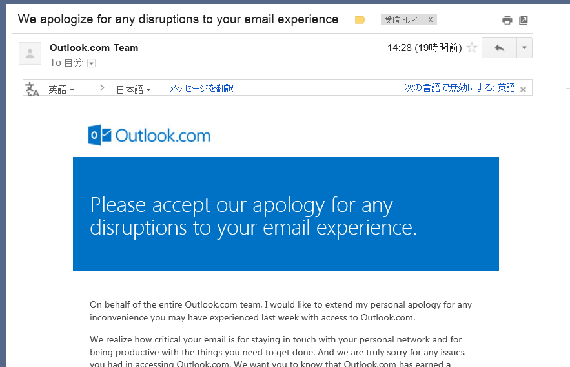The width and height of the screenshot is (570, 367).
Task: Click the reply arrow button
Action: pos(499,48)
